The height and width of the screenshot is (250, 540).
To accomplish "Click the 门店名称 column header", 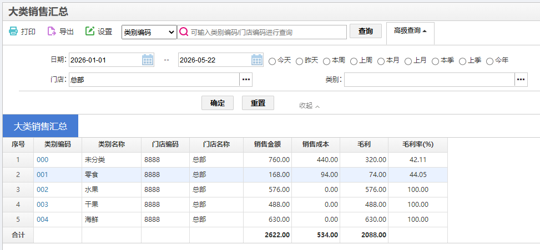I will click(216, 144).
